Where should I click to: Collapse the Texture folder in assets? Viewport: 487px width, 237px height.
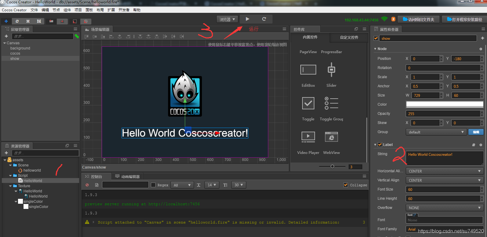click(10, 186)
